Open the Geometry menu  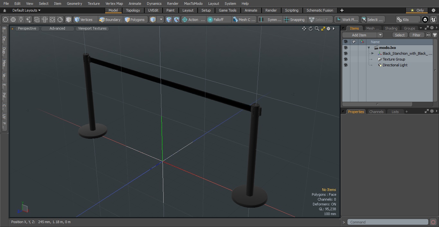pyautogui.click(x=74, y=4)
